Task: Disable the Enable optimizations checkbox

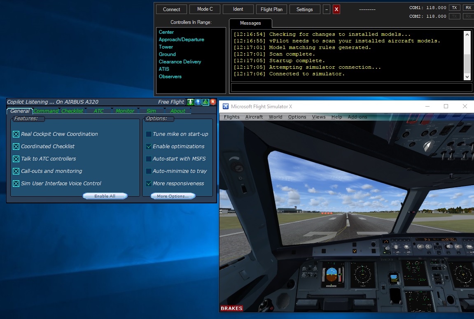Action: tap(149, 147)
